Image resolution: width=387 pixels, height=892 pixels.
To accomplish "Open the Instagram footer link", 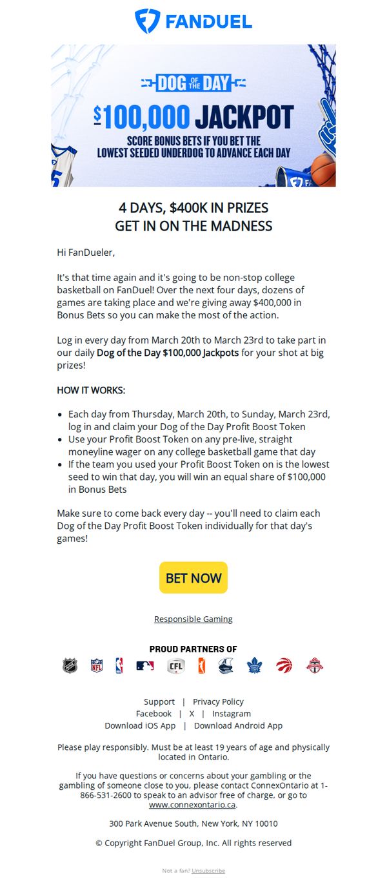I will (232, 714).
